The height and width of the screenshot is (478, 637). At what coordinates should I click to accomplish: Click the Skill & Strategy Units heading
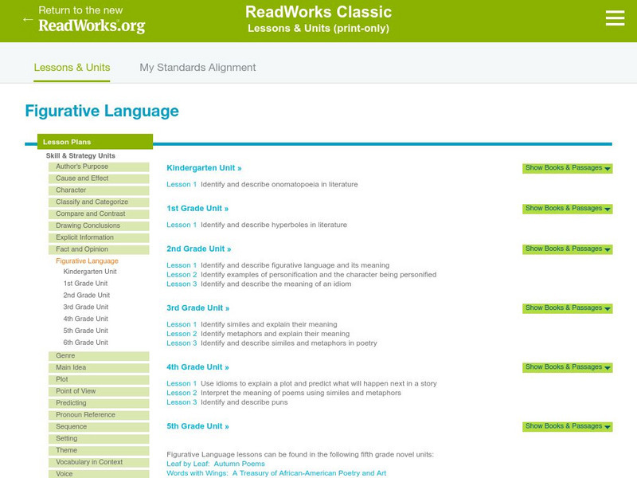point(80,155)
